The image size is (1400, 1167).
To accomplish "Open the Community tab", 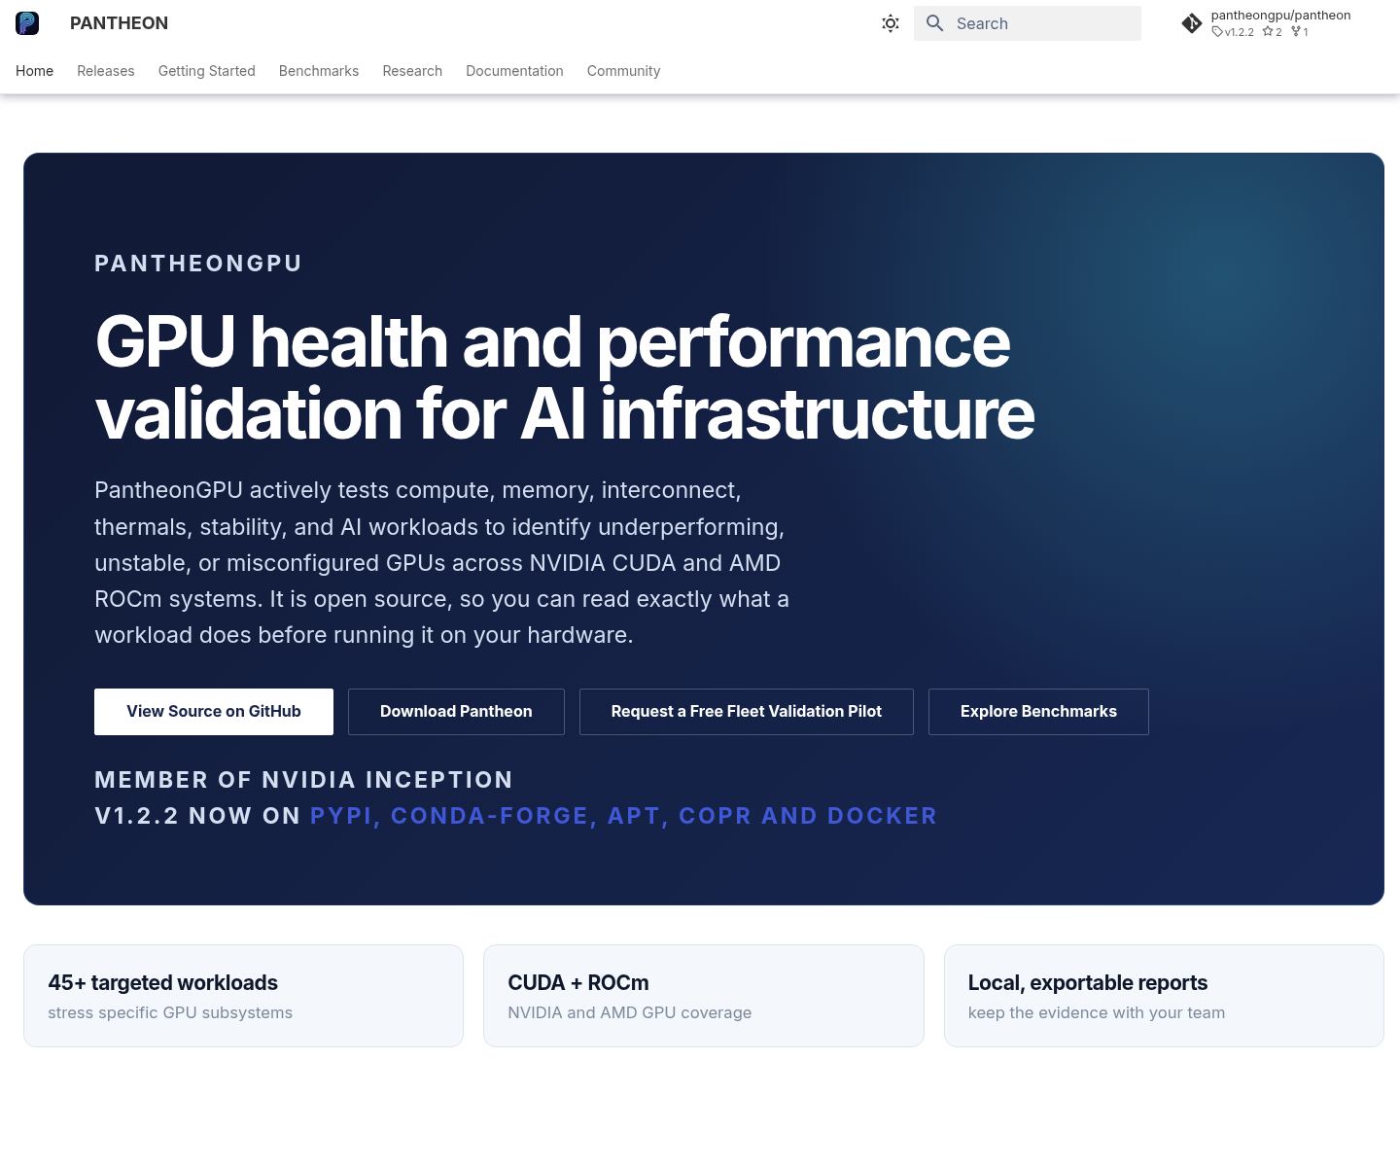I will click(624, 71).
